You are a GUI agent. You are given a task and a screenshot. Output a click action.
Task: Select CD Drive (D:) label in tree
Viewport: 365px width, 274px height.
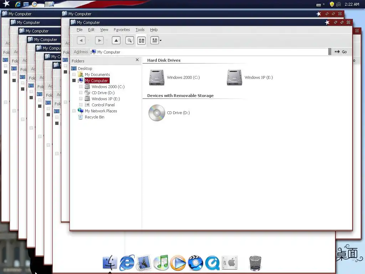103,93
